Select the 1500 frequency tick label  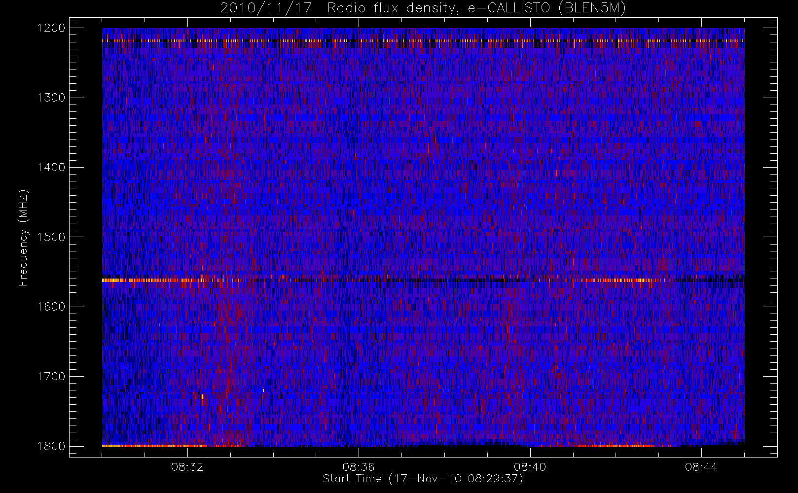[51, 237]
